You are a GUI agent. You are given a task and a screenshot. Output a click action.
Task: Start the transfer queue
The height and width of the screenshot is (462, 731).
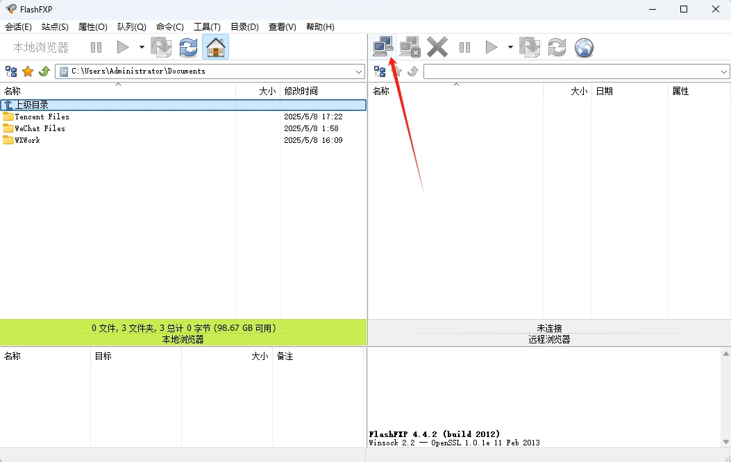(x=122, y=46)
